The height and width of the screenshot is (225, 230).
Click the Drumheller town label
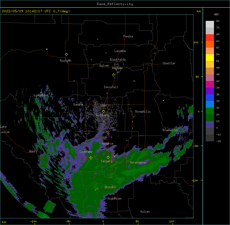170,130
